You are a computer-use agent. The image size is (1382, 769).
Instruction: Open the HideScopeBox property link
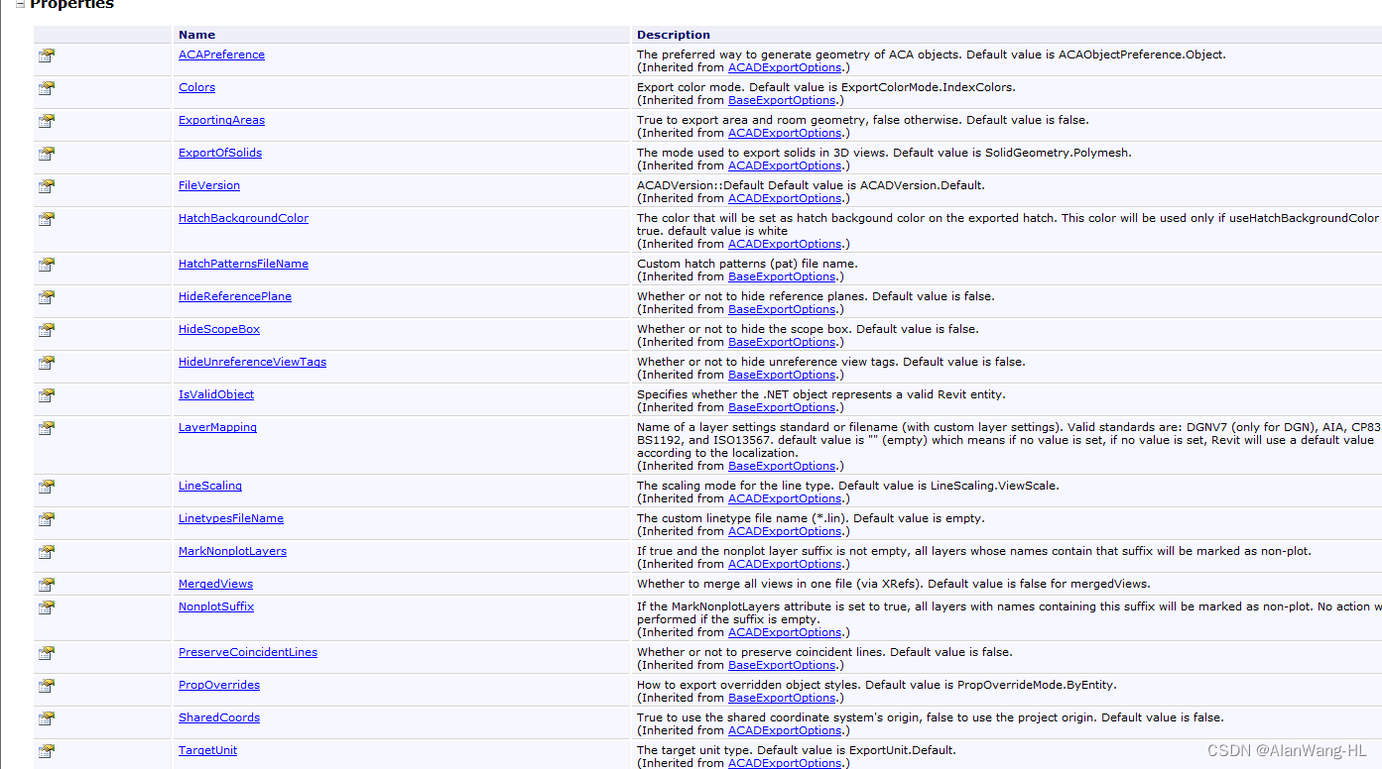219,329
